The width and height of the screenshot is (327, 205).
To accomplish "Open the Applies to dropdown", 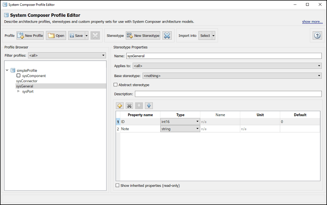I will click(319, 66).
